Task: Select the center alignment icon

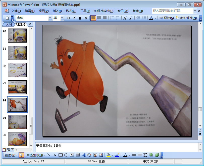Action: coord(99,18)
